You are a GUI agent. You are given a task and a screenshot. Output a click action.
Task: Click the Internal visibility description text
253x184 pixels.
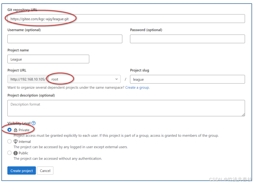tap(71, 147)
